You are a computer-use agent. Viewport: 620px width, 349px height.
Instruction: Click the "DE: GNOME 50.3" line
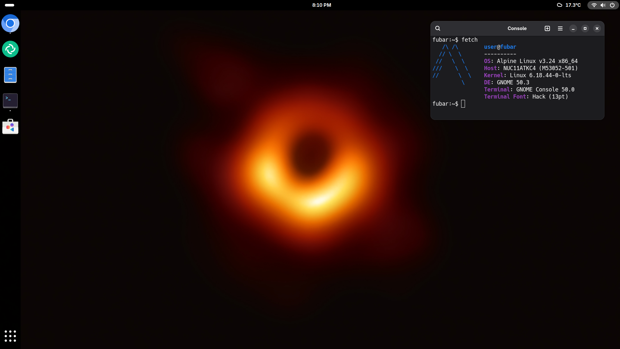coord(507,82)
